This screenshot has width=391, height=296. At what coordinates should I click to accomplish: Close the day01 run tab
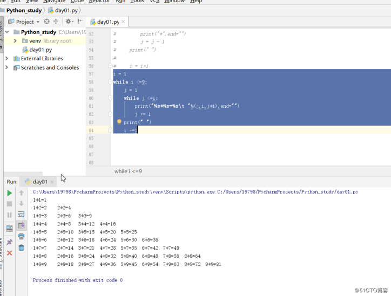pos(52,182)
